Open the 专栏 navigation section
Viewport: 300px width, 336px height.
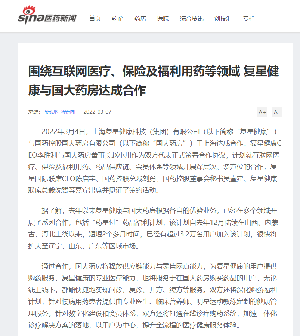[249, 19]
